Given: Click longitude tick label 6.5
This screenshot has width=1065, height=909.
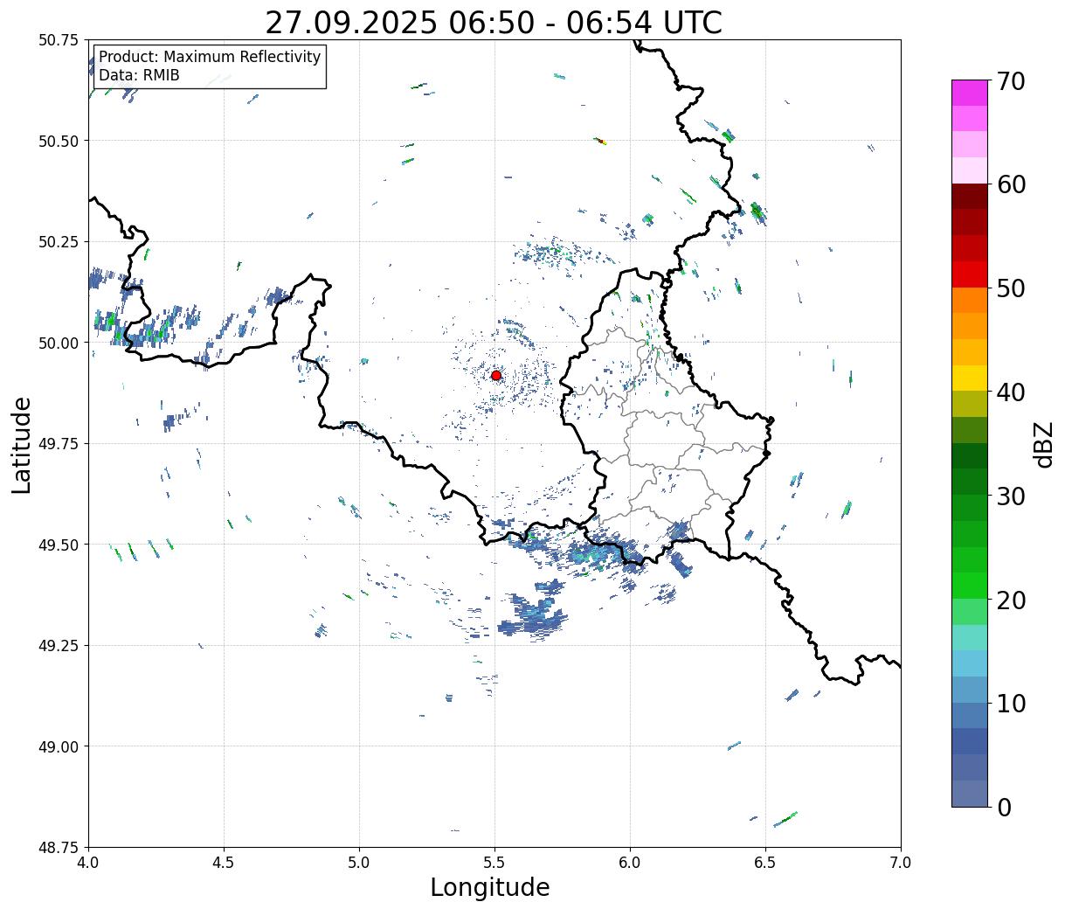Looking at the screenshot, I should tap(765, 863).
